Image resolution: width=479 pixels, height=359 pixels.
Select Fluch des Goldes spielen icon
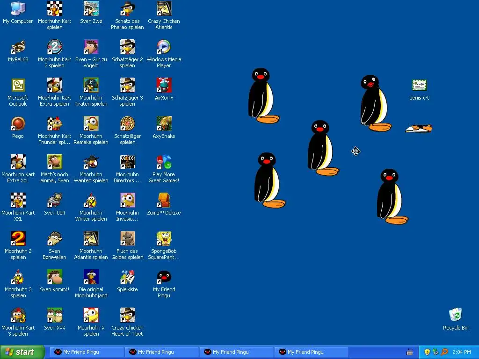pyautogui.click(x=127, y=238)
